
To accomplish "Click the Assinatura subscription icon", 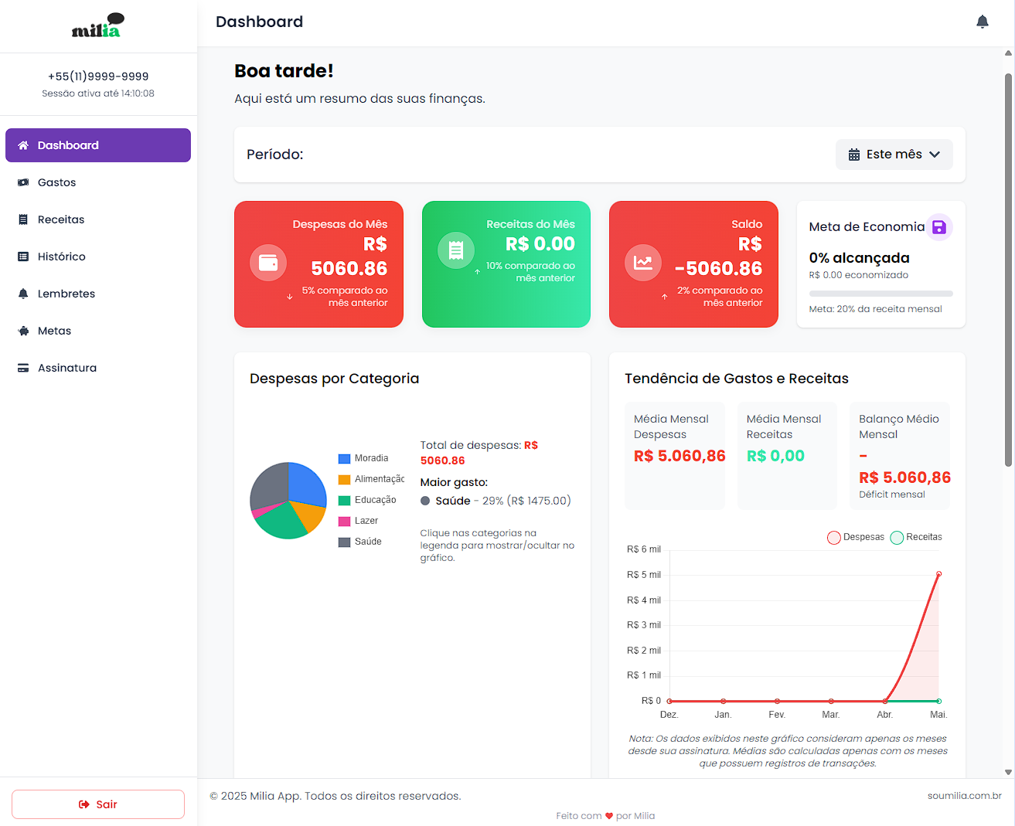I will [x=22, y=368].
